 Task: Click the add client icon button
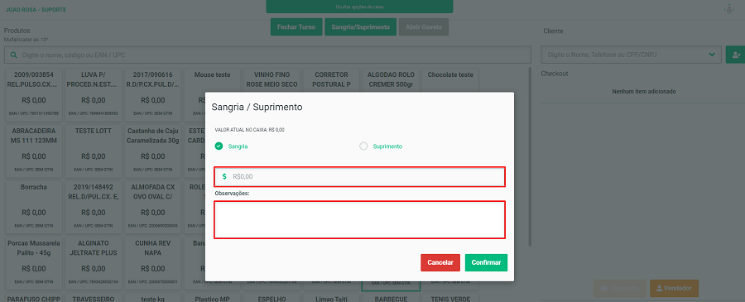point(736,55)
